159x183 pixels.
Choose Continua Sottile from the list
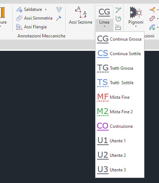[120, 54]
